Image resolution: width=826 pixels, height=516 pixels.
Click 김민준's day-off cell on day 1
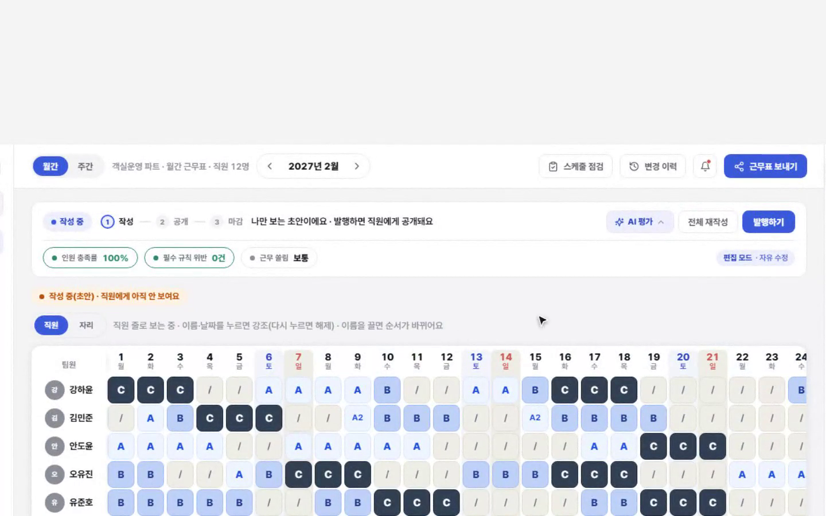(x=121, y=418)
